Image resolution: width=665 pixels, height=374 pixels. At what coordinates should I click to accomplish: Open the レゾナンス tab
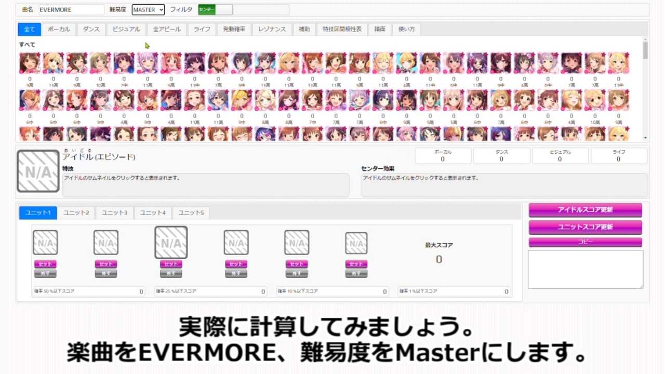click(x=272, y=29)
